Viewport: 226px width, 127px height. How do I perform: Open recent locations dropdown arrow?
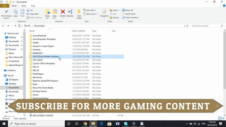point(12,26)
